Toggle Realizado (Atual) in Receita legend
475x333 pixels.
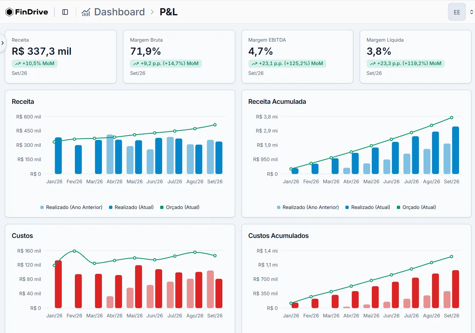coord(131,207)
